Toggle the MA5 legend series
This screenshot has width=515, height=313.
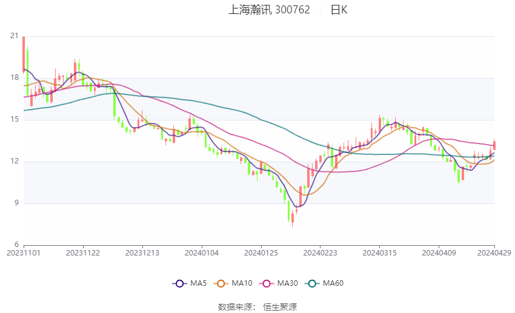190,283
